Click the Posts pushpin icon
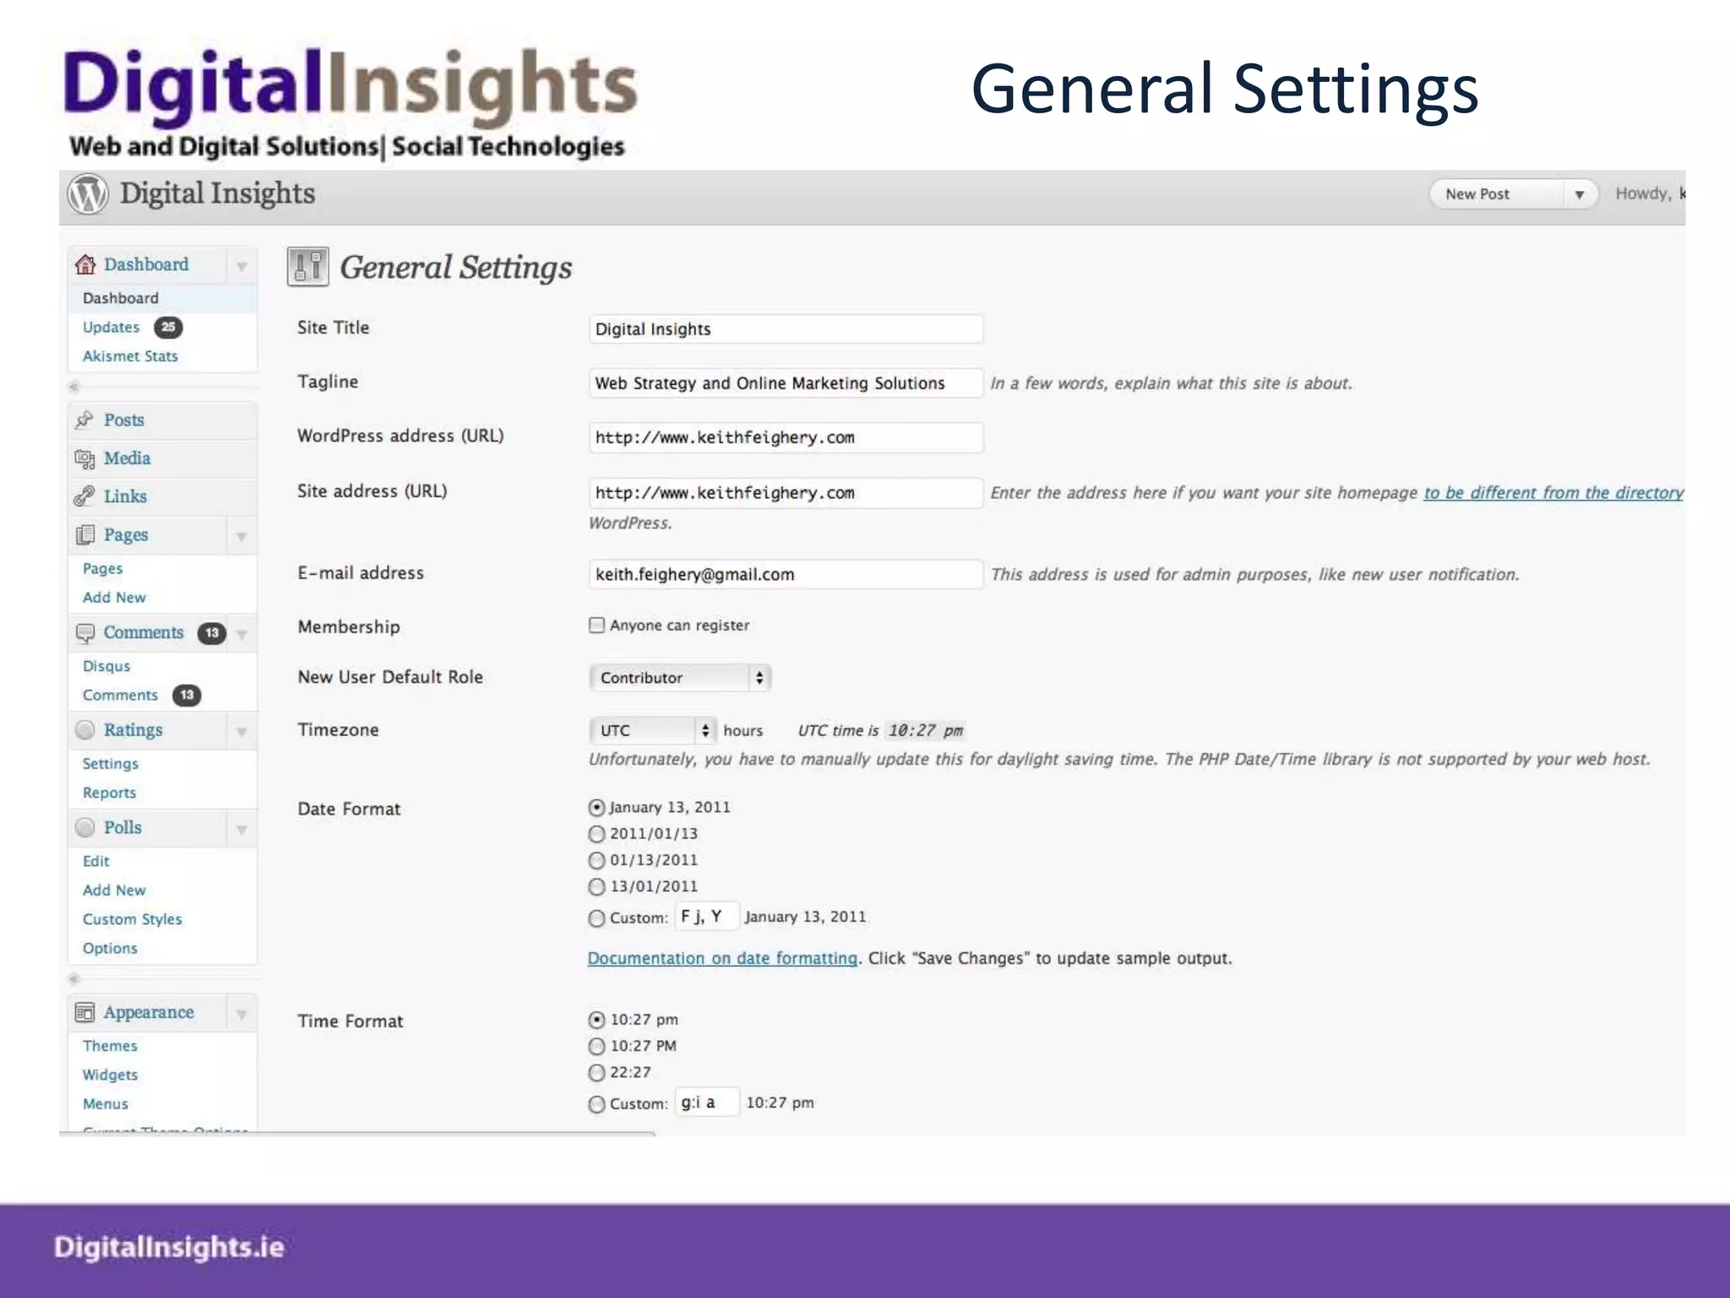Image resolution: width=1730 pixels, height=1298 pixels. point(84,420)
